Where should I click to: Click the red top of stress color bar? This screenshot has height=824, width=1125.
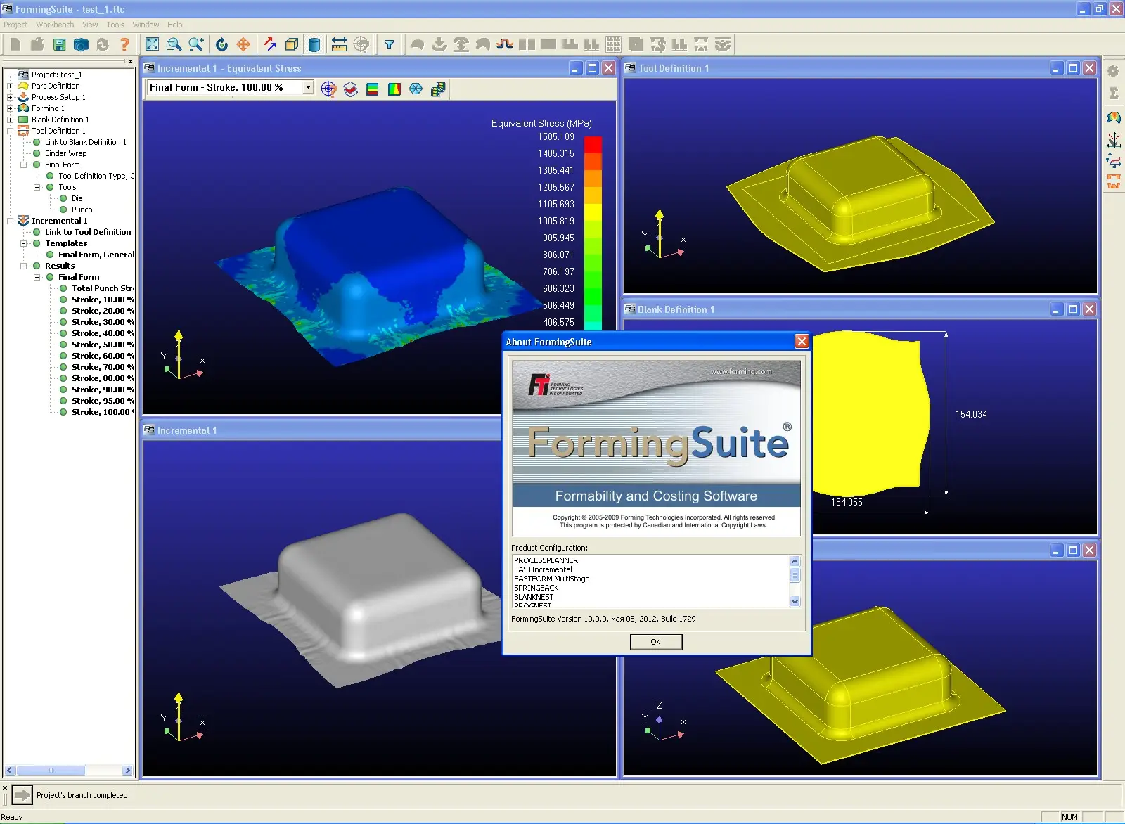(593, 144)
